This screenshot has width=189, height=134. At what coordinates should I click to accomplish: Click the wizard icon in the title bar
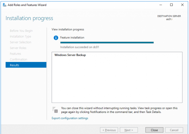pyautogui.click(x=5, y=5)
